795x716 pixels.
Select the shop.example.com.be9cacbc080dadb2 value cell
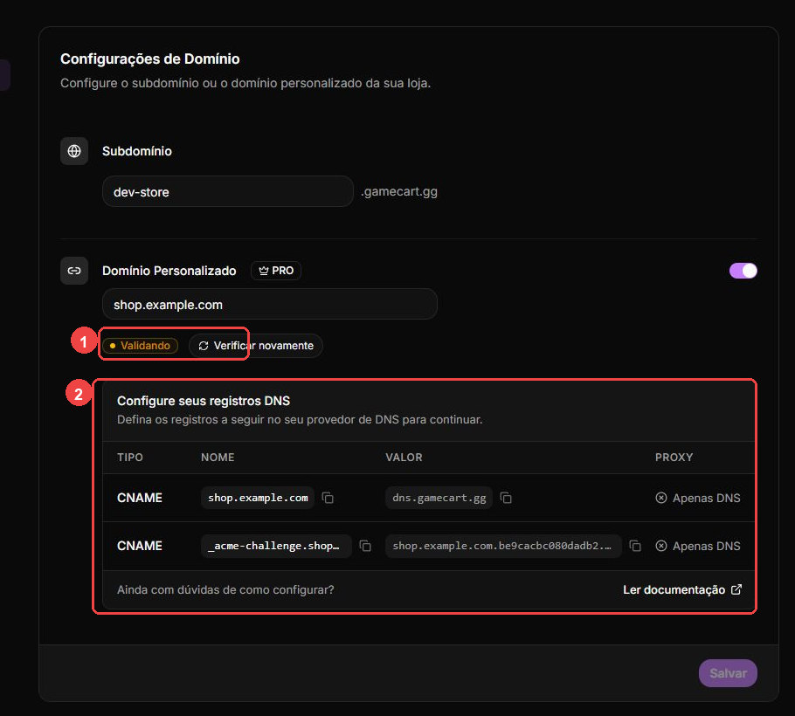tap(503, 546)
